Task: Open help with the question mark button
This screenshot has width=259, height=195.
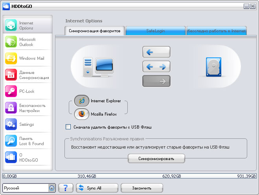Action: pyautogui.click(x=66, y=188)
